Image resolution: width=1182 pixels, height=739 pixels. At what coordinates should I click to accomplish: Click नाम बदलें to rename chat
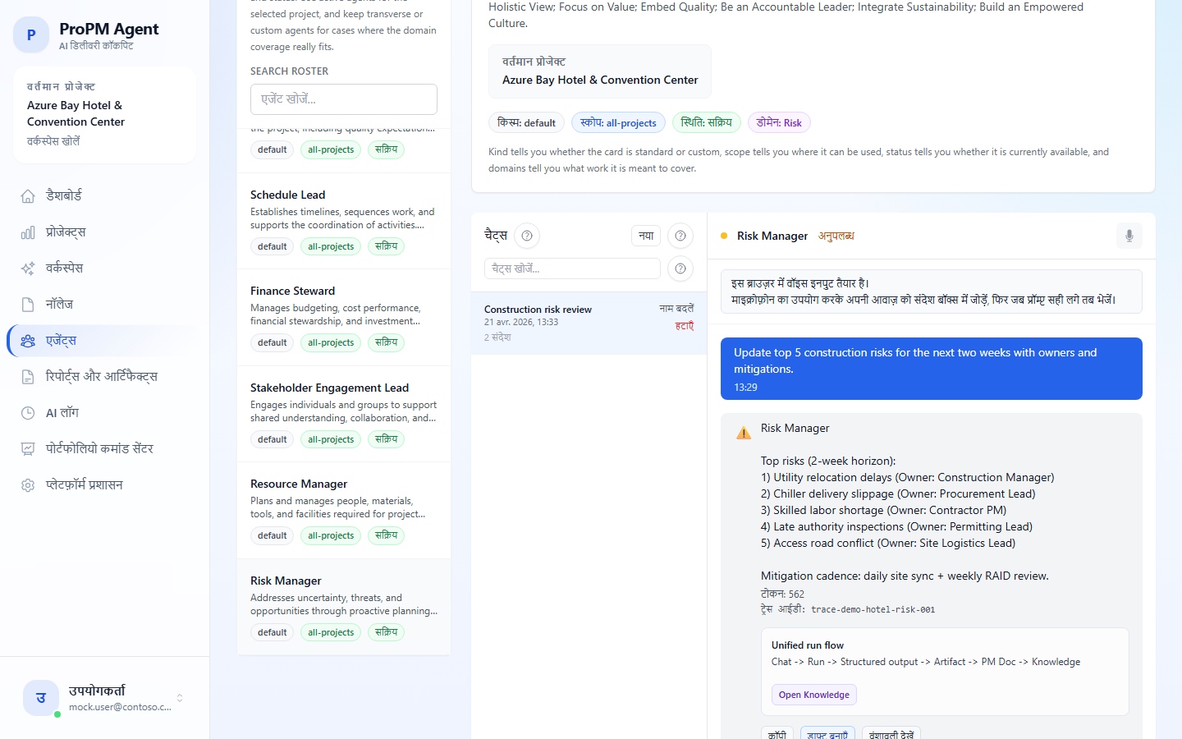676,309
